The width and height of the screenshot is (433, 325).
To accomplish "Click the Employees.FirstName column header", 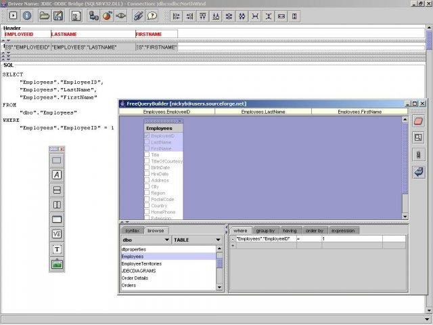I will [x=359, y=112].
